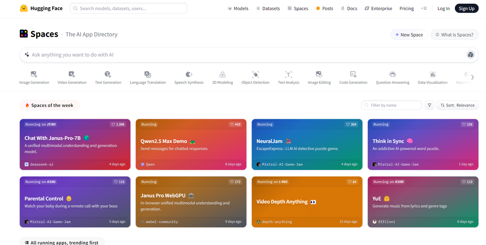Open the Think in Sync space card

tap(423, 145)
